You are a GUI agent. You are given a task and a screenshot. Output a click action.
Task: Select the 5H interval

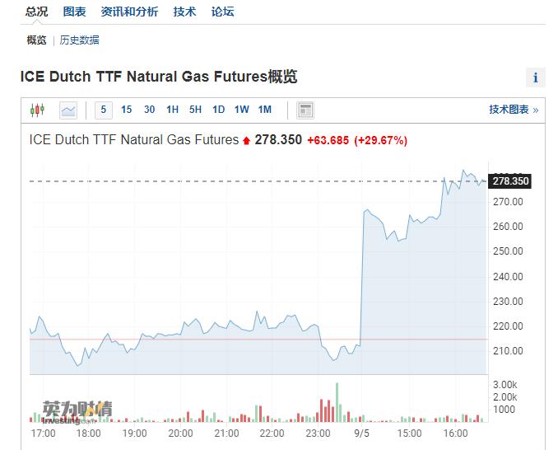click(x=195, y=110)
